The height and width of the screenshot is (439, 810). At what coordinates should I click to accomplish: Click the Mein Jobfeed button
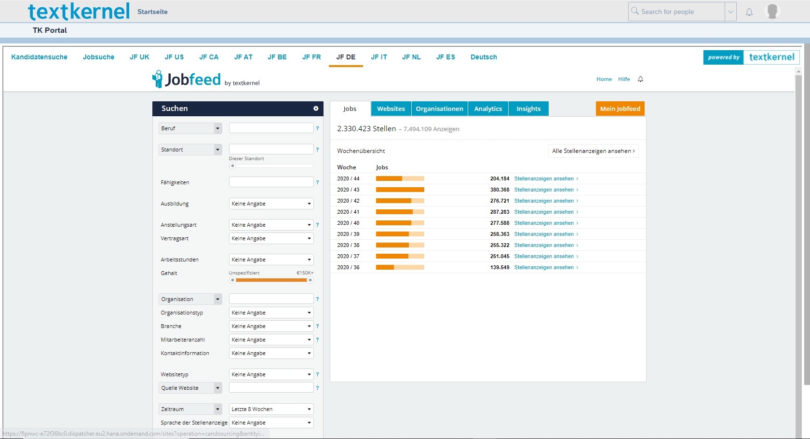(620, 109)
